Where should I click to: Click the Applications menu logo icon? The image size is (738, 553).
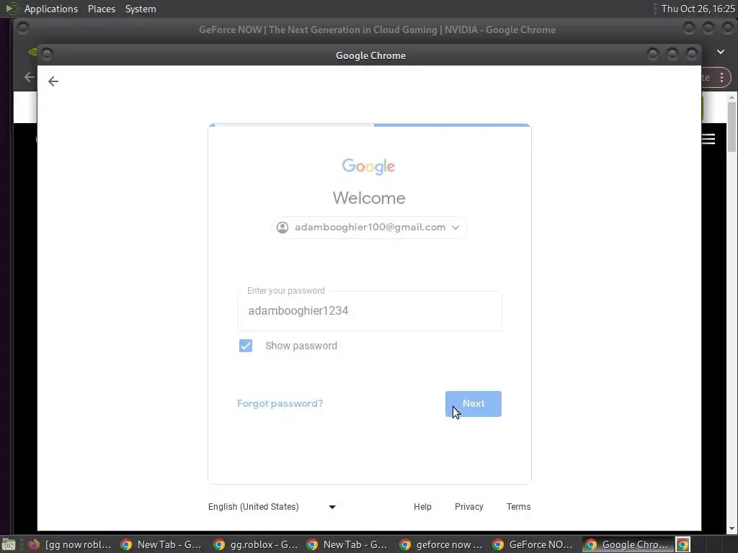[12, 9]
